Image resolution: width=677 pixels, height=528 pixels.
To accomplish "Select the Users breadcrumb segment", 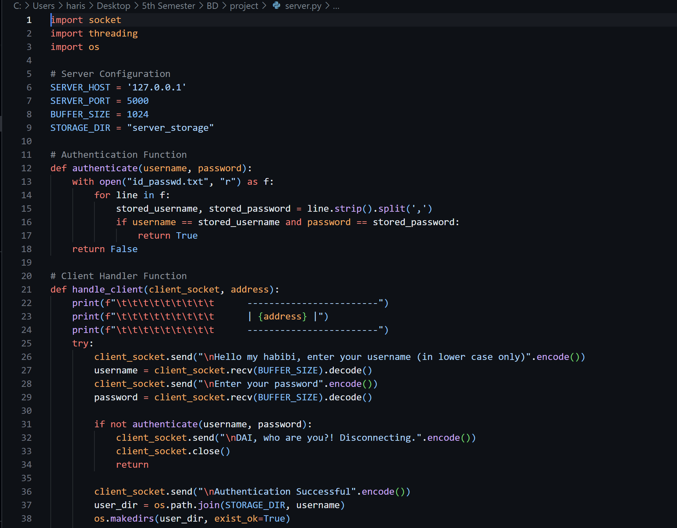I will coord(44,6).
